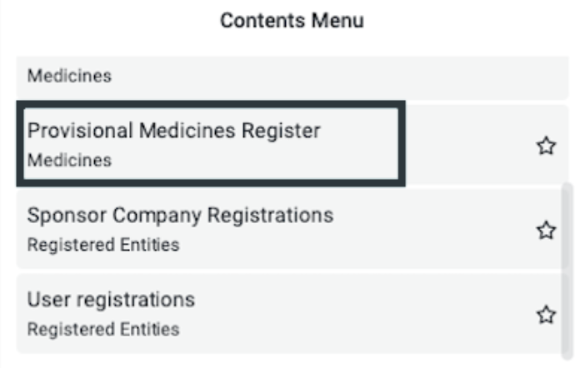Click Medicines subtitle under Provisional Medicines Register
The image size is (585, 368).
pyautogui.click(x=69, y=161)
